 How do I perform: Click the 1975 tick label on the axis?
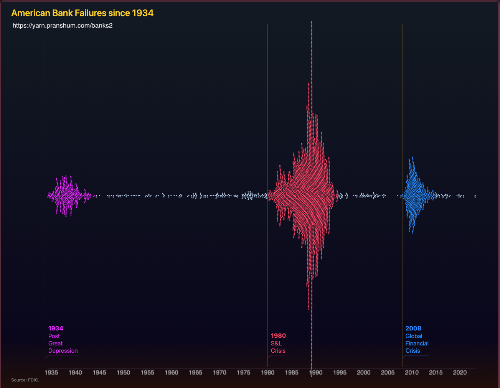[x=244, y=372]
